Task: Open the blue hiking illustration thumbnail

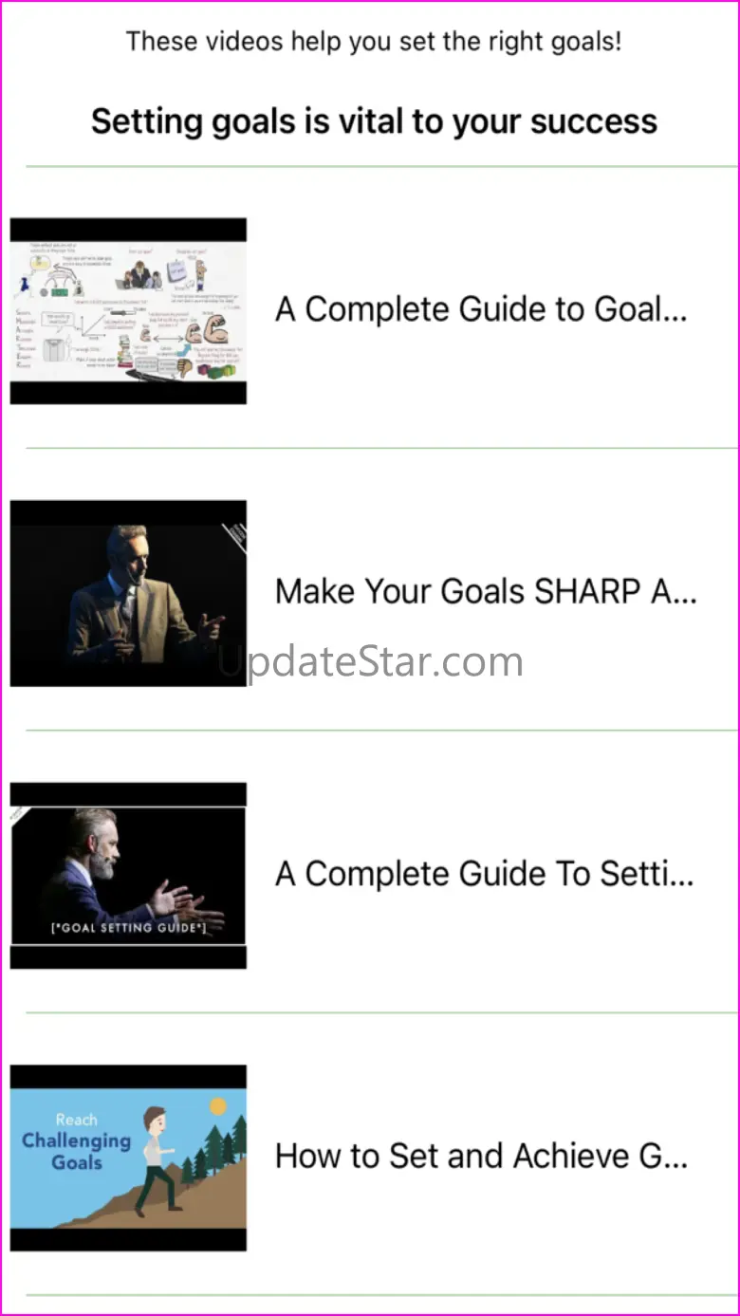Action: click(x=128, y=1158)
